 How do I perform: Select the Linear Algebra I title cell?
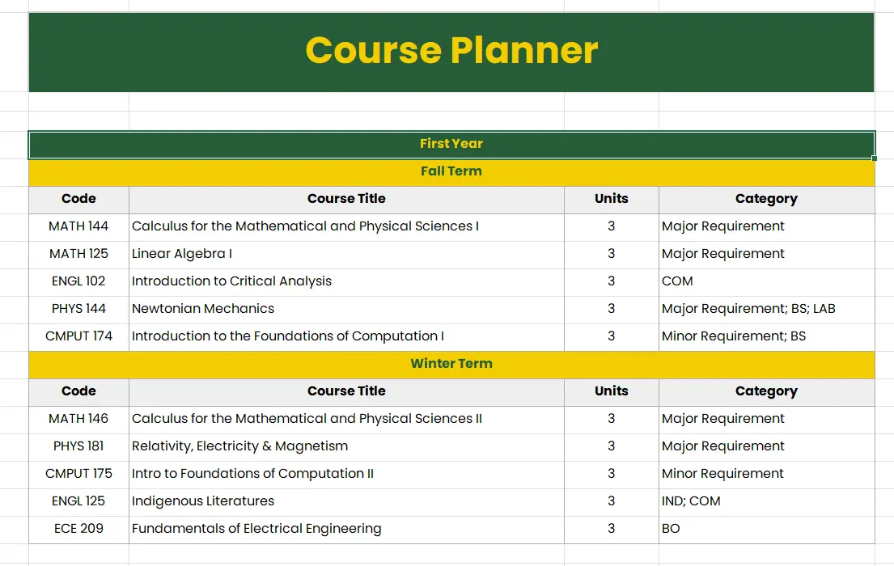click(345, 254)
